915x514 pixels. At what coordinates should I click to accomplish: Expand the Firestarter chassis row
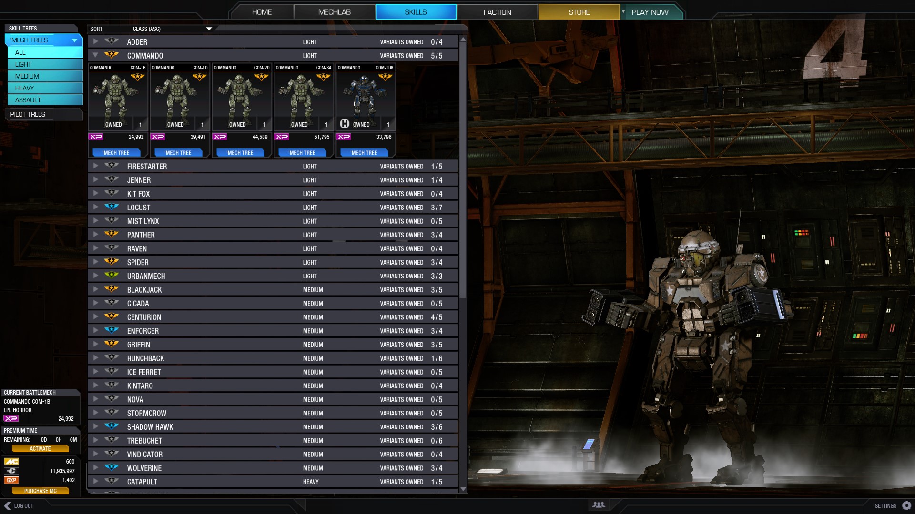(x=95, y=166)
